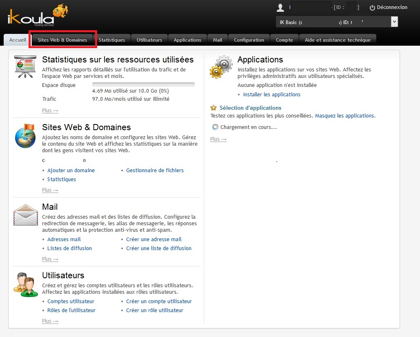Click the statistics presentation board icon

tap(25, 67)
